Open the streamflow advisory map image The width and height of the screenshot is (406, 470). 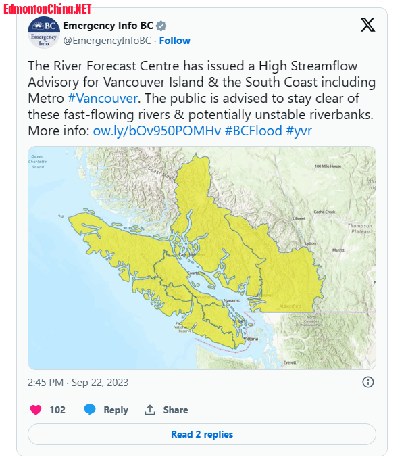(202, 258)
